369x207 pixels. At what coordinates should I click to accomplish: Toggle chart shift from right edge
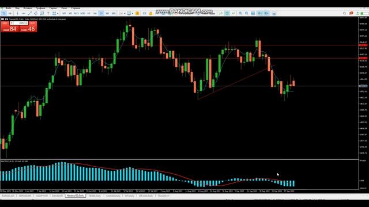click(266, 13)
